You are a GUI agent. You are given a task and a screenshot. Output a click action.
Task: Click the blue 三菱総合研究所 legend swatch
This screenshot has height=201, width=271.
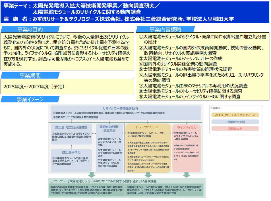235,122
